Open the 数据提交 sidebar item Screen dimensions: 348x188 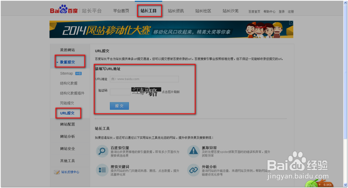68,62
